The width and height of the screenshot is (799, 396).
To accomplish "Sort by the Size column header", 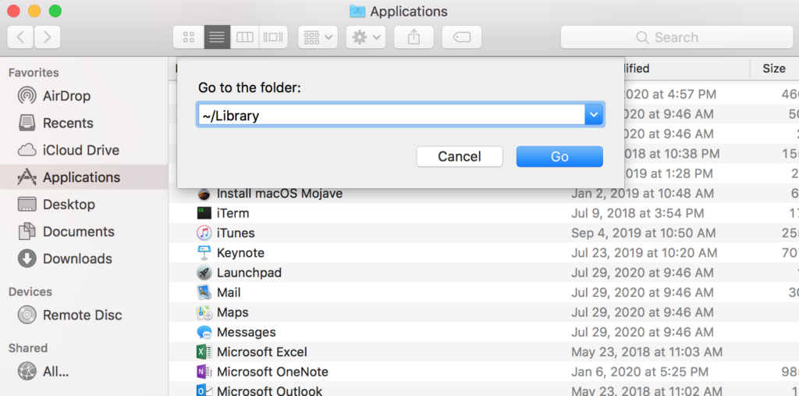I will (x=773, y=68).
